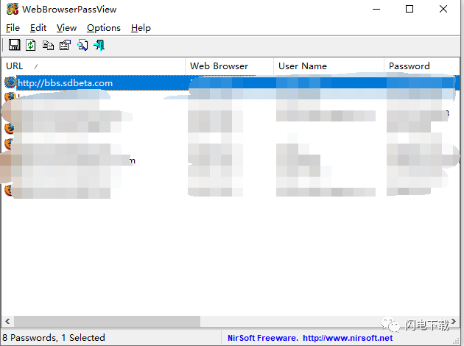
Task: Minimize the WebBrowserPassView window
Action: tap(376, 9)
